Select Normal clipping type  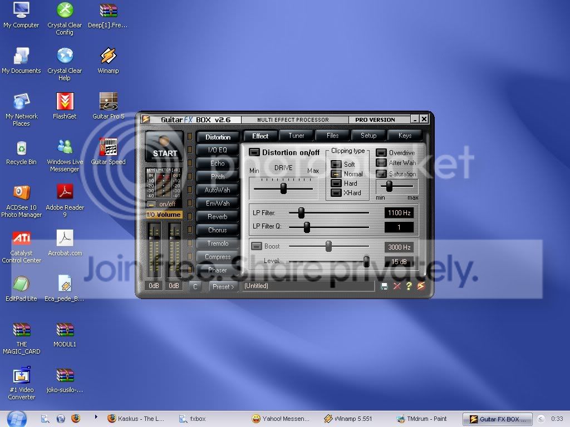[336, 173]
